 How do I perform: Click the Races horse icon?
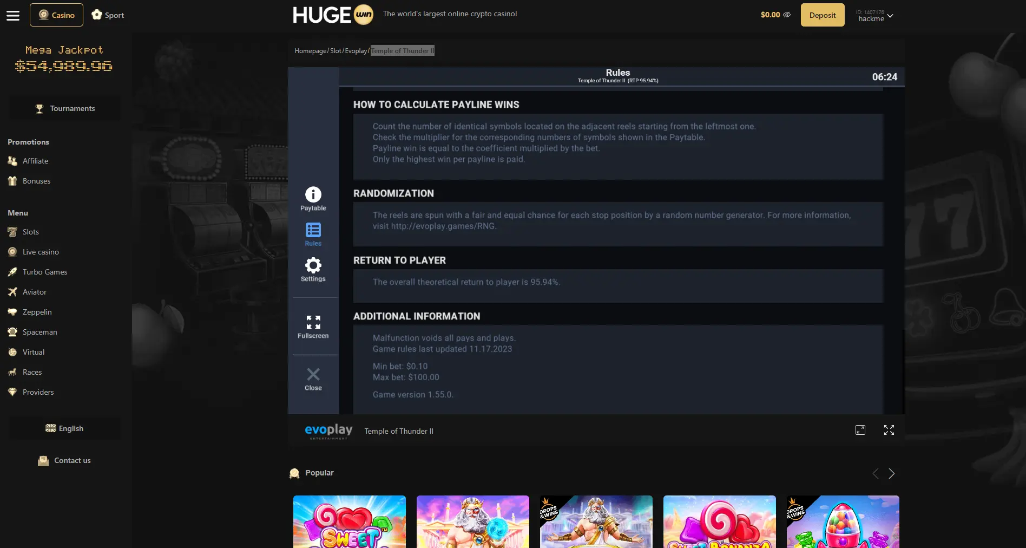[12, 372]
